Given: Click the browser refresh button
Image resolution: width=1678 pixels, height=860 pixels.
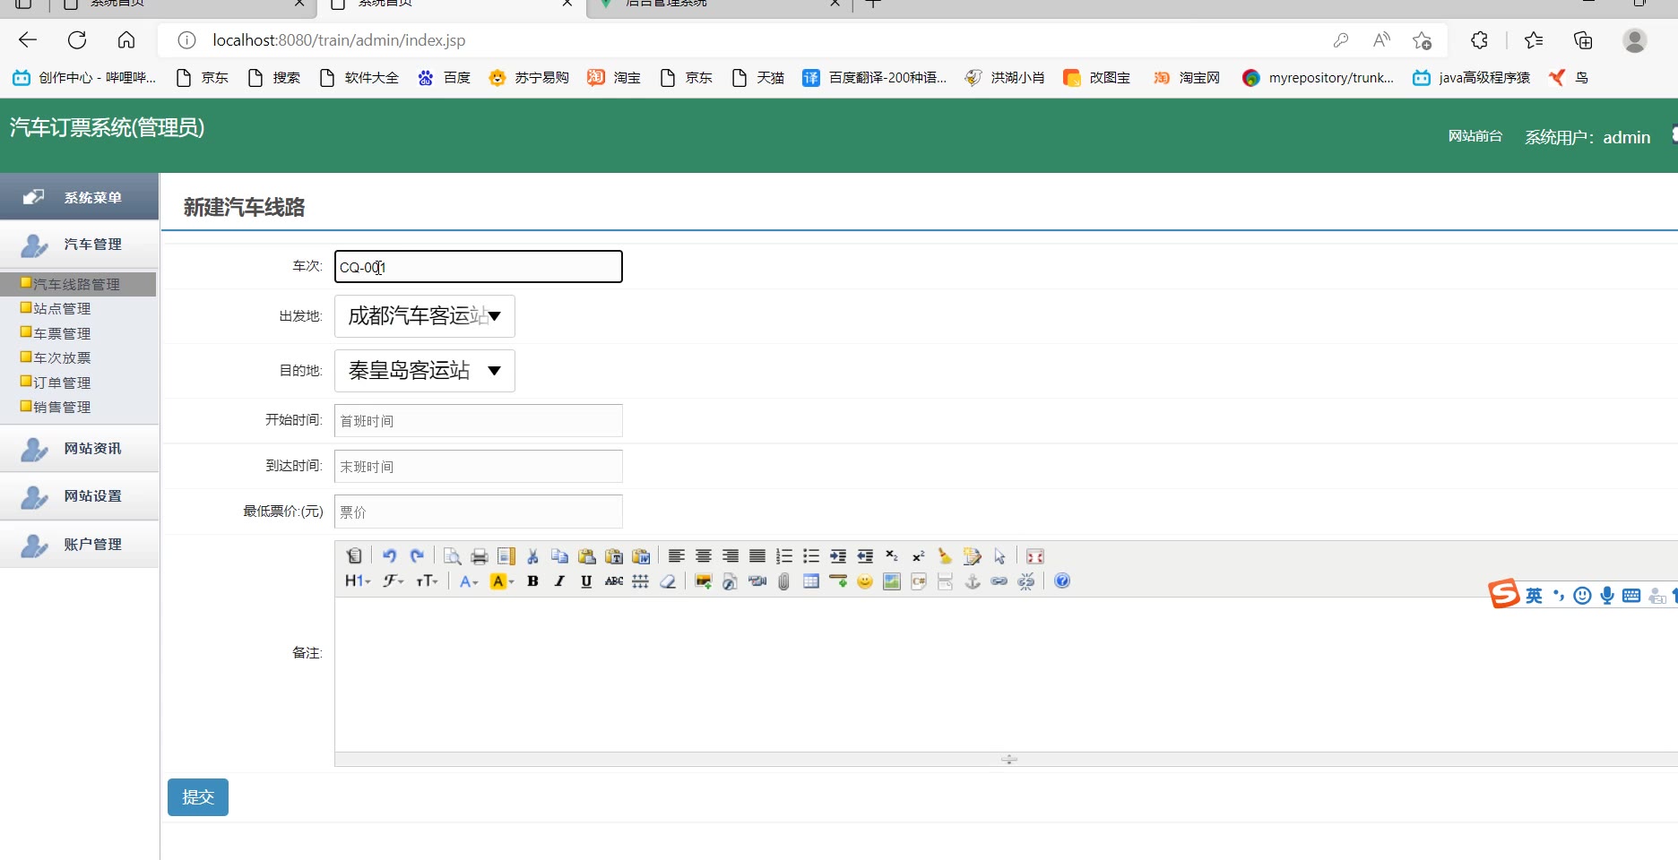Looking at the screenshot, I should (x=77, y=40).
